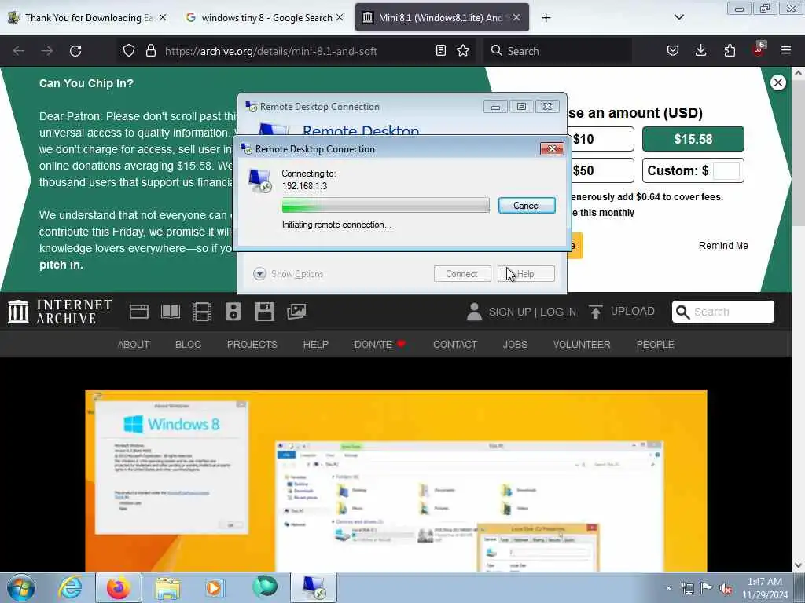Viewport: 805px width, 603px height.
Task: Open Windows Explorer folder in taskbar
Action: coord(167,587)
